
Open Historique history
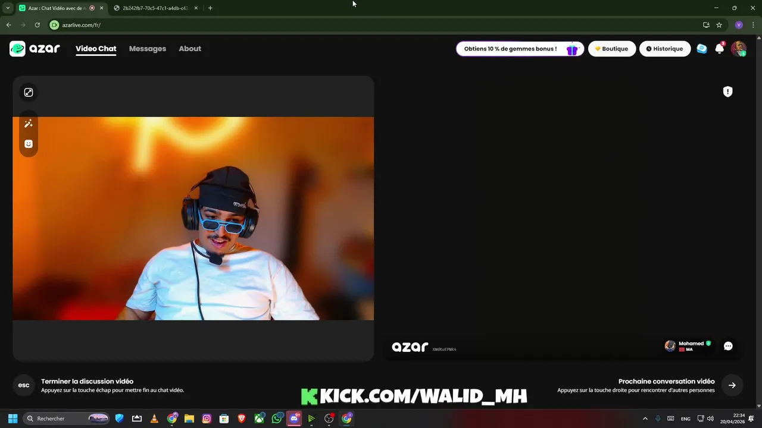point(665,49)
